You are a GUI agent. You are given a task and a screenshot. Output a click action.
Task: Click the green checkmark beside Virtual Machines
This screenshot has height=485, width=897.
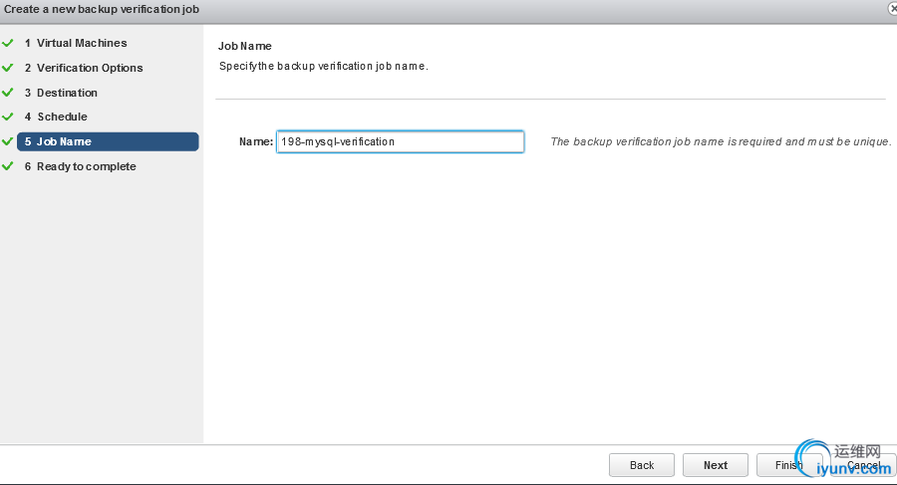(x=7, y=43)
